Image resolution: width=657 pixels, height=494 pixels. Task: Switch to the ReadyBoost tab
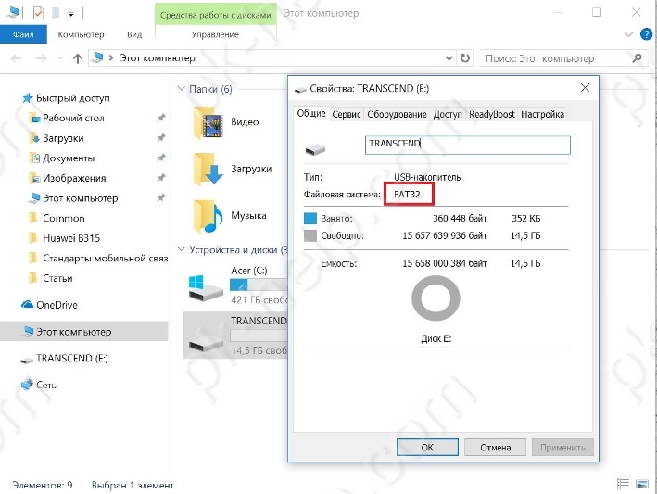tap(491, 115)
